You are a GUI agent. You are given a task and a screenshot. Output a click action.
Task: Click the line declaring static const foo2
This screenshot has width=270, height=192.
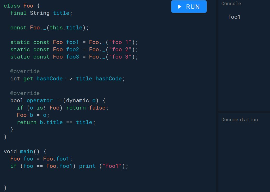pyautogui.click(x=74, y=49)
